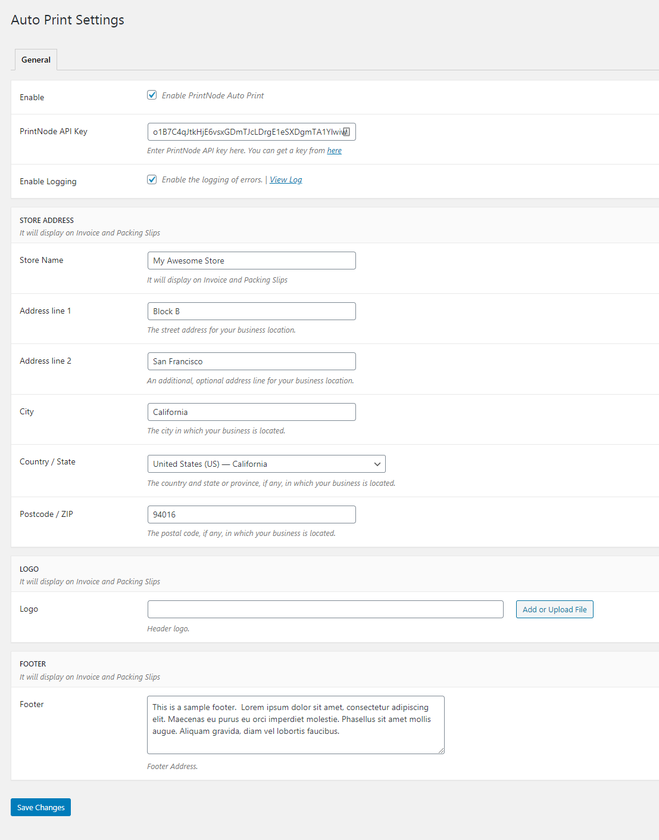659x840 pixels.
Task: Click the autofill icon in API Key field
Action: pos(346,132)
